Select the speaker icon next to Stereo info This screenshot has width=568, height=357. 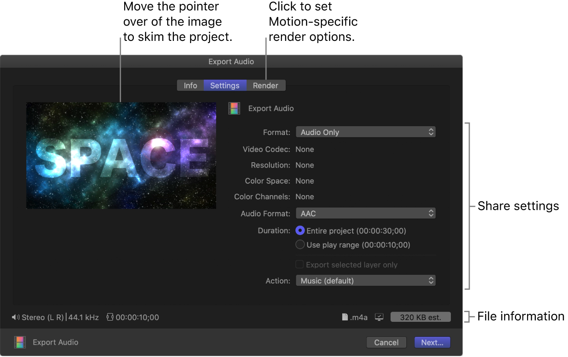click(x=16, y=317)
